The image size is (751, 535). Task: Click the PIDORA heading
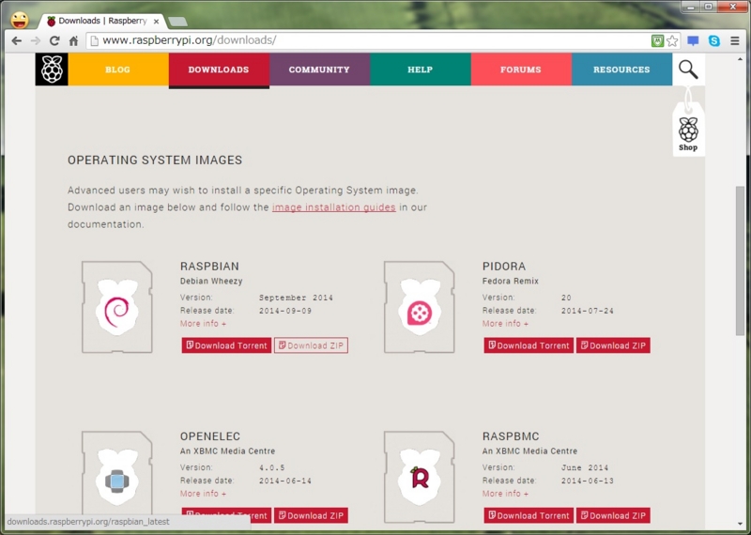504,267
